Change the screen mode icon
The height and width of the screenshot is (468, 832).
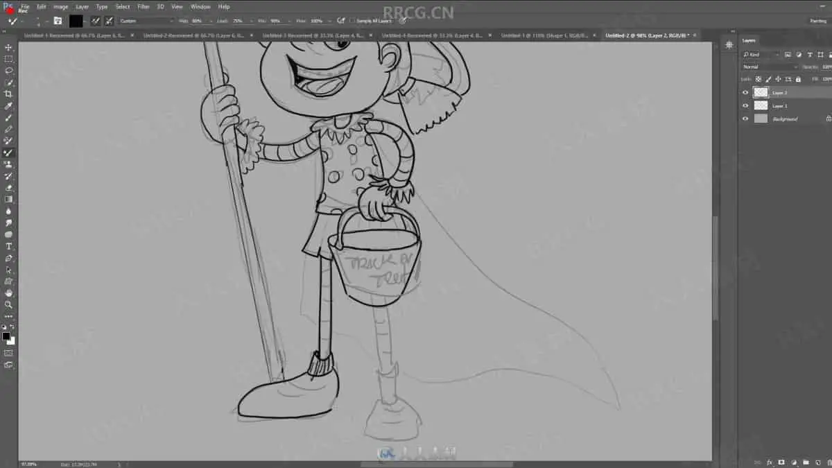[x=8, y=365]
